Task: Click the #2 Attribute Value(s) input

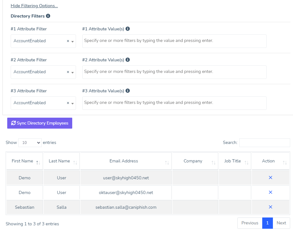Action: click(174, 72)
